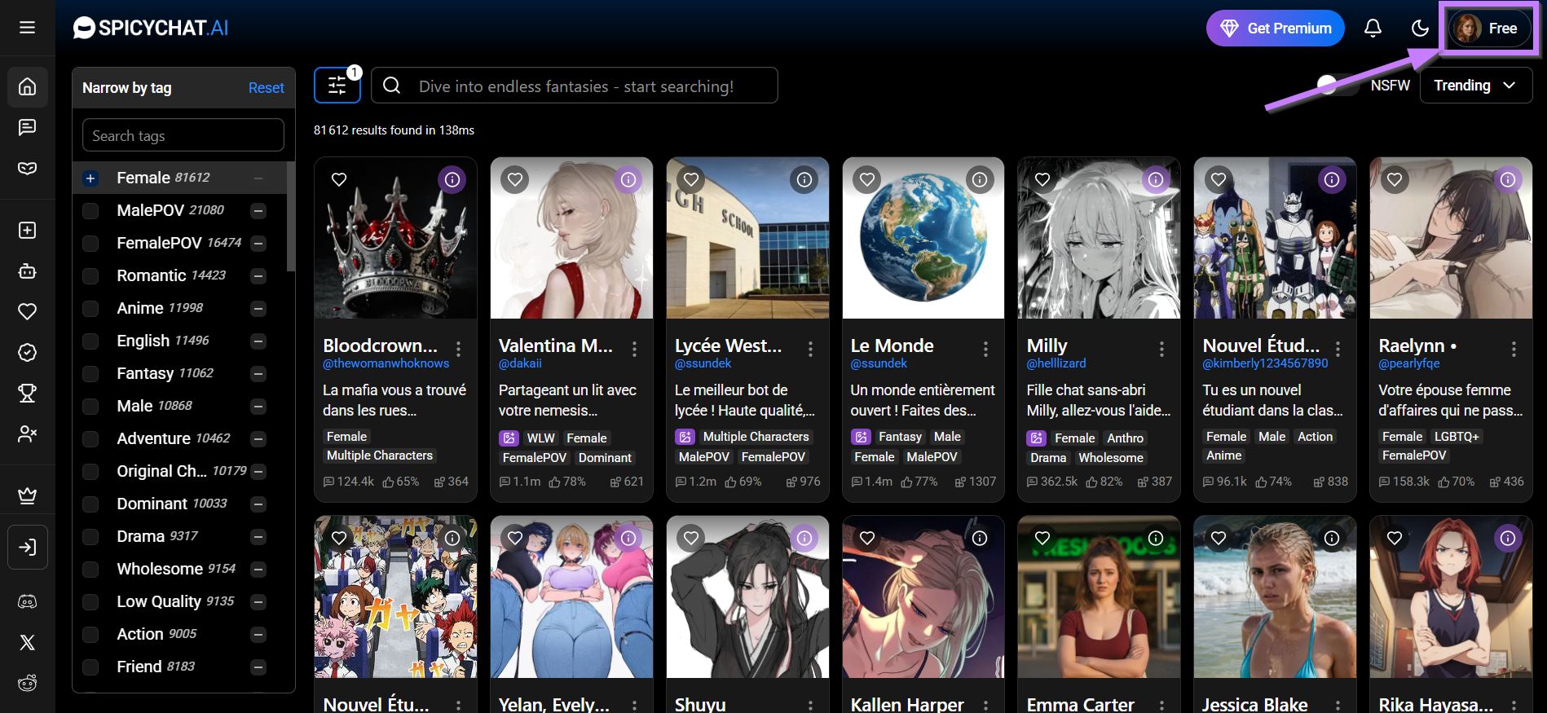This screenshot has width=1547, height=713.
Task: Open the robot chatbots icon in sidebar
Action: pyautogui.click(x=27, y=271)
